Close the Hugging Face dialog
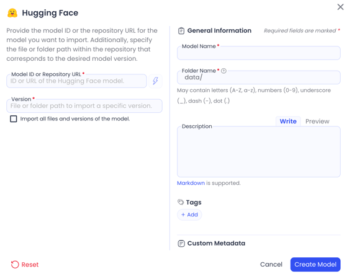This screenshot has height=279, width=347. [340, 7]
